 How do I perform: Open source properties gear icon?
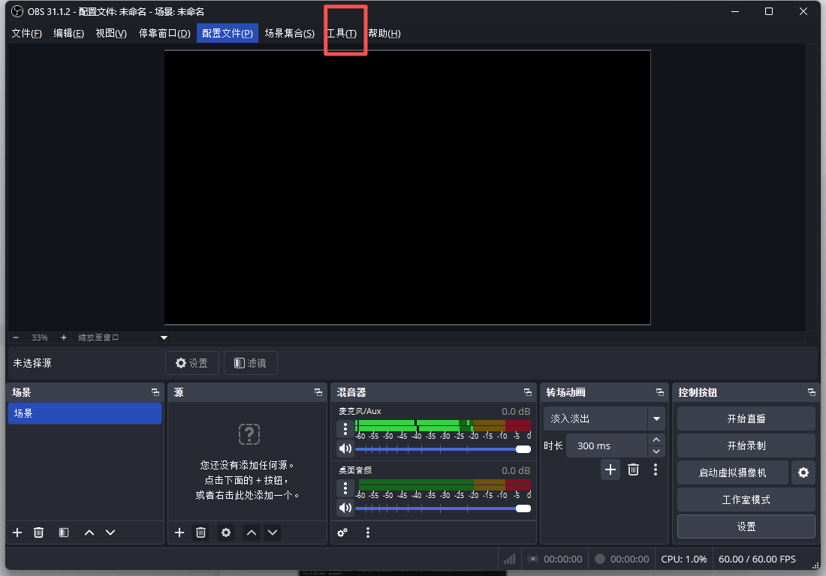226,532
